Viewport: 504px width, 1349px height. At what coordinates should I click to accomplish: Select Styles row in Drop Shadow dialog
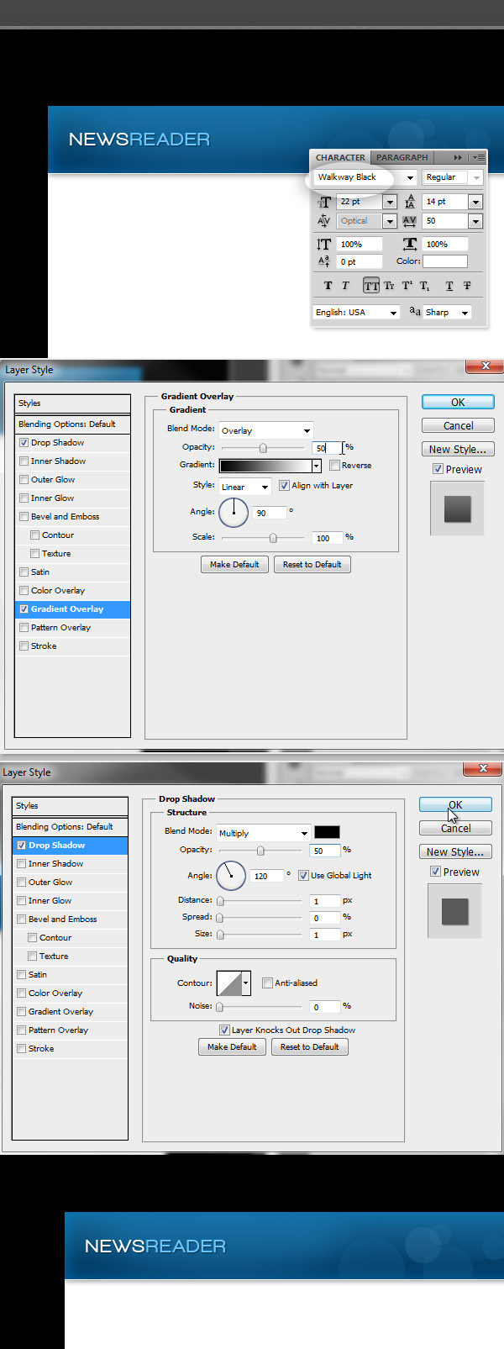pyautogui.click(x=70, y=805)
